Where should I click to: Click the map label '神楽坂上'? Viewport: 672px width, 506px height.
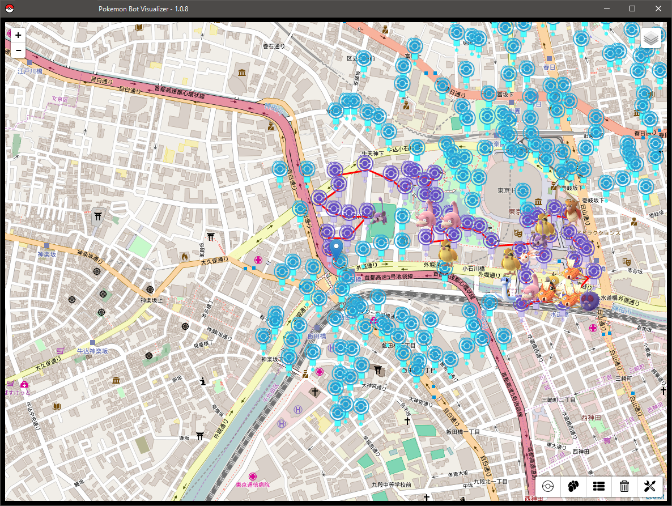point(152,300)
